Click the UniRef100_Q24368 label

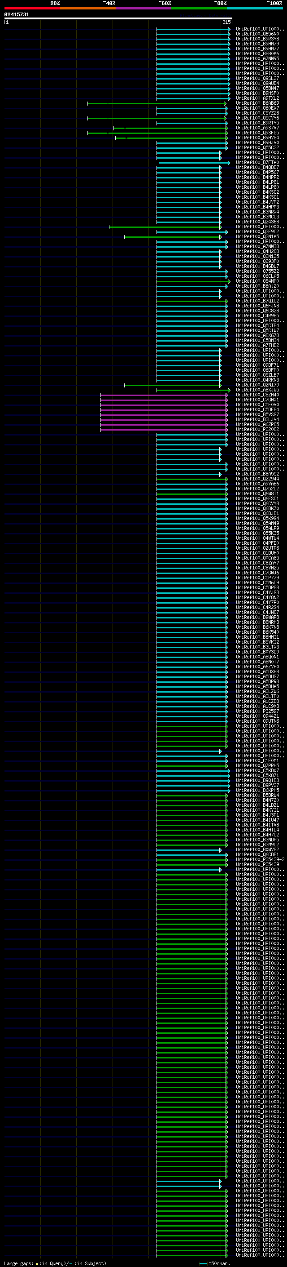pyautogui.click(x=257, y=222)
